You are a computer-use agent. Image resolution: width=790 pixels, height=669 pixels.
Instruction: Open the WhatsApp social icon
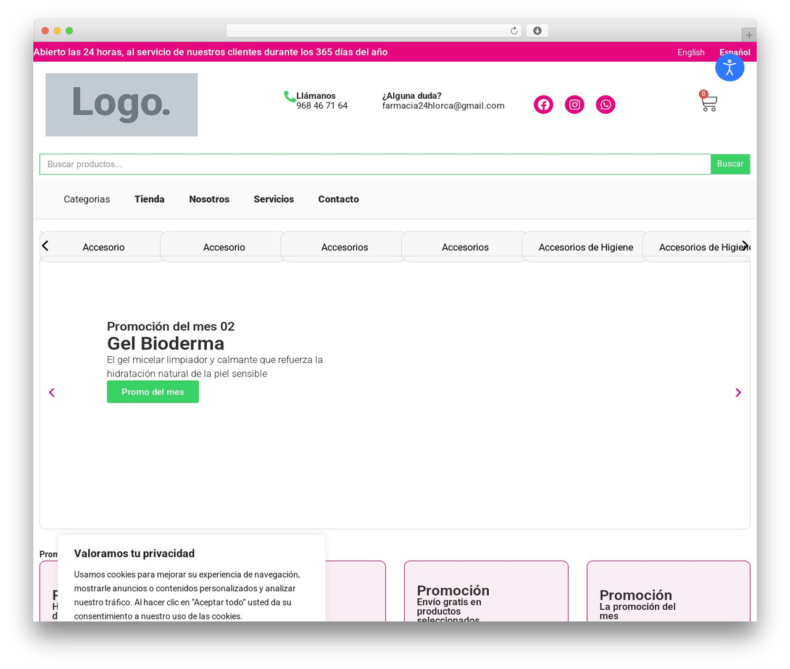605,105
